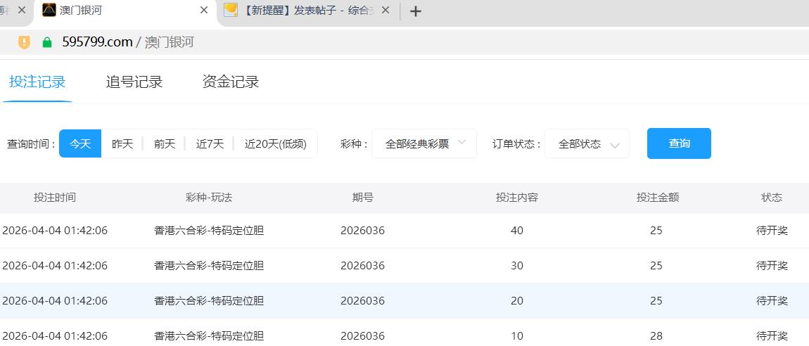809x346 pixels.
Task: Select the bet record row with content 40
Action: click(404, 231)
